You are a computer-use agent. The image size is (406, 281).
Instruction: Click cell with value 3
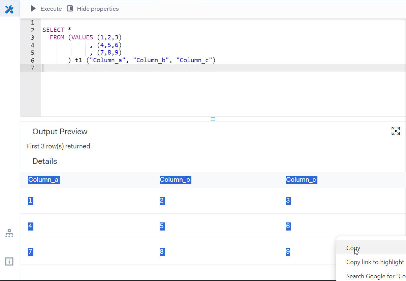coord(288,201)
